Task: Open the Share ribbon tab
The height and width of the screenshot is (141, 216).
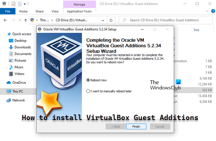Action: [39, 11]
